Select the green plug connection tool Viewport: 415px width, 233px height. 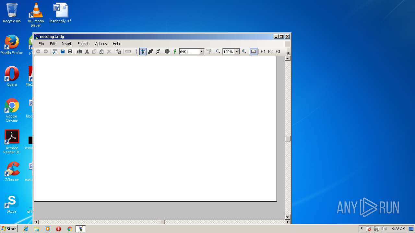(175, 51)
